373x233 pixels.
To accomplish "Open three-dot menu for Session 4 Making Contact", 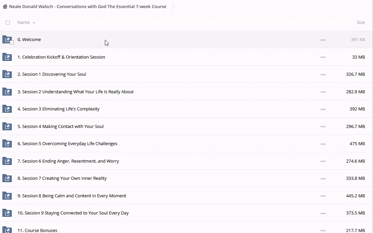I will pos(323,127).
